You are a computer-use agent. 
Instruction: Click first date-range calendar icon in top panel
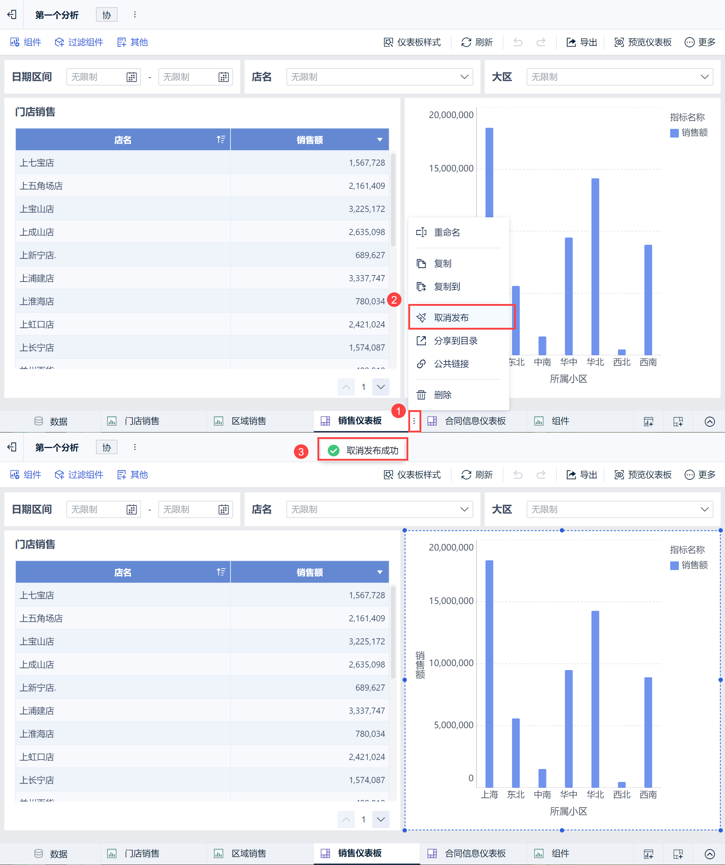(132, 77)
